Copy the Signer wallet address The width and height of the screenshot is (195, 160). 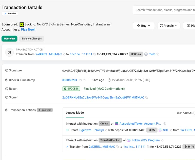(147, 97)
